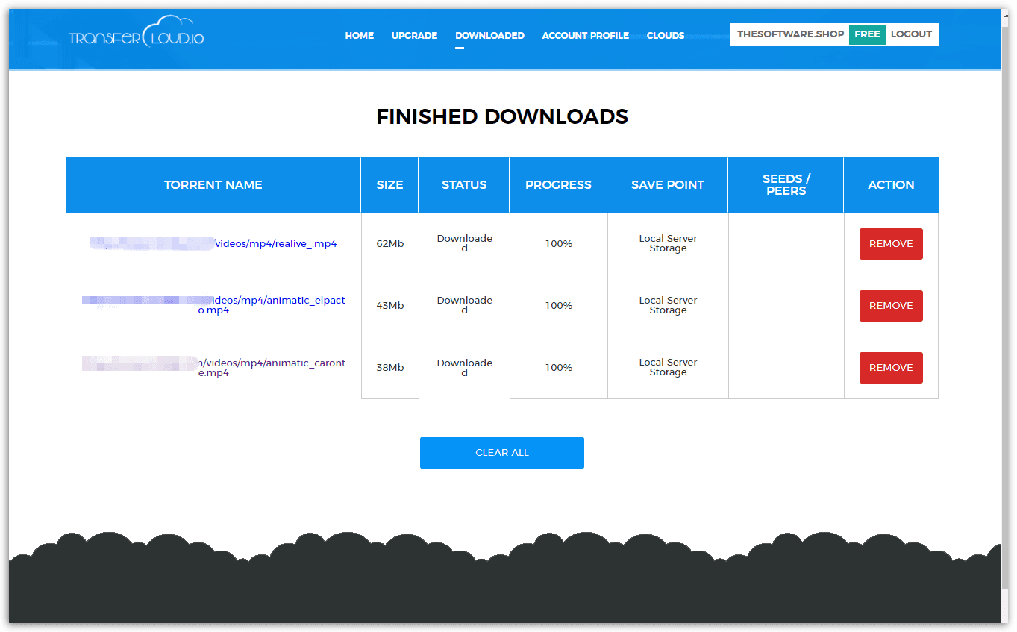
Task: Click the 38Mb size cell
Action: (x=390, y=368)
